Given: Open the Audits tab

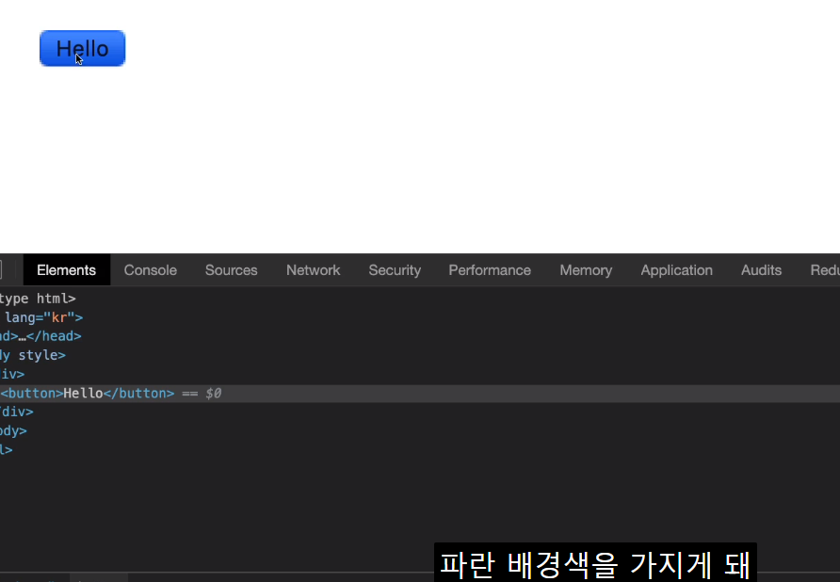Looking at the screenshot, I should (x=761, y=270).
